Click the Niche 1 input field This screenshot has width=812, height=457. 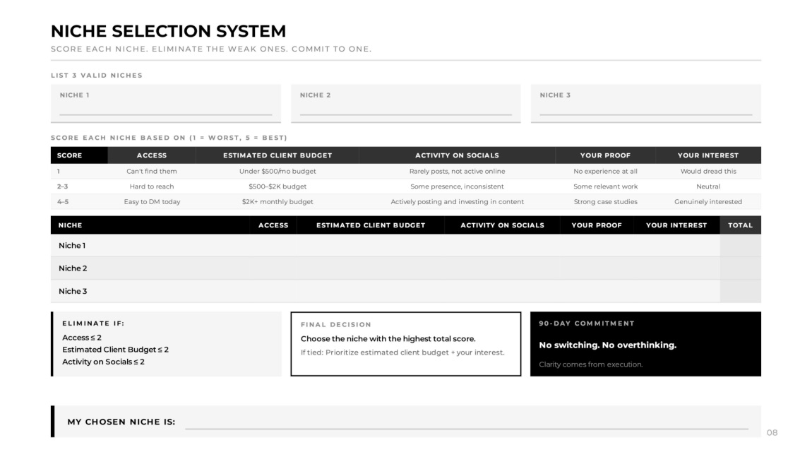click(166, 104)
